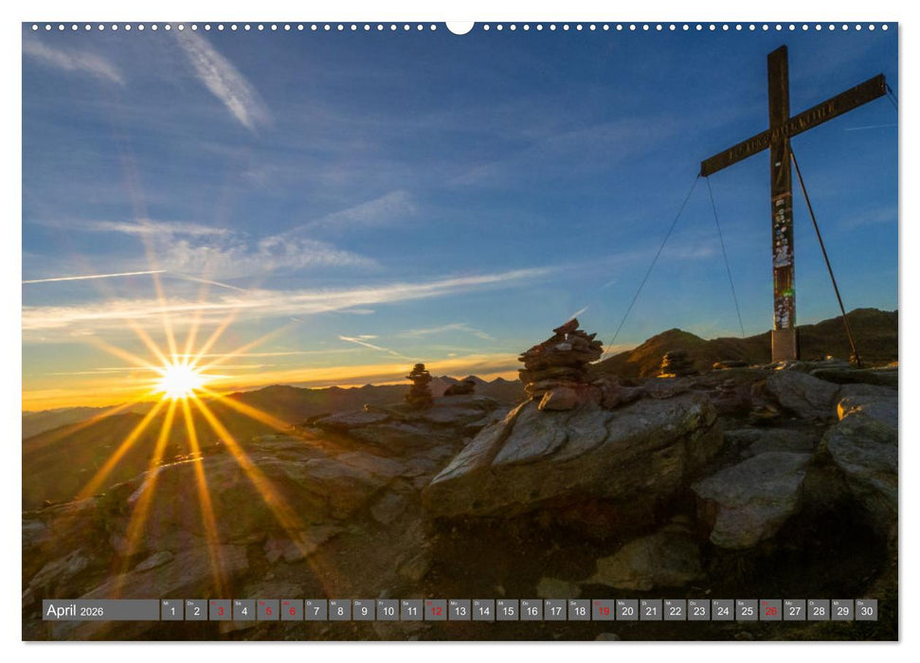Choose day 10 in the date row
The height and width of the screenshot is (663, 920).
coord(388,610)
